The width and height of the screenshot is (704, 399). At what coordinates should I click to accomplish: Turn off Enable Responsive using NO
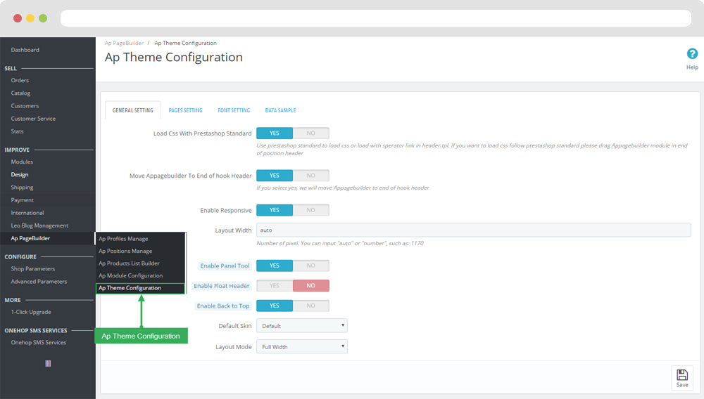coord(310,210)
